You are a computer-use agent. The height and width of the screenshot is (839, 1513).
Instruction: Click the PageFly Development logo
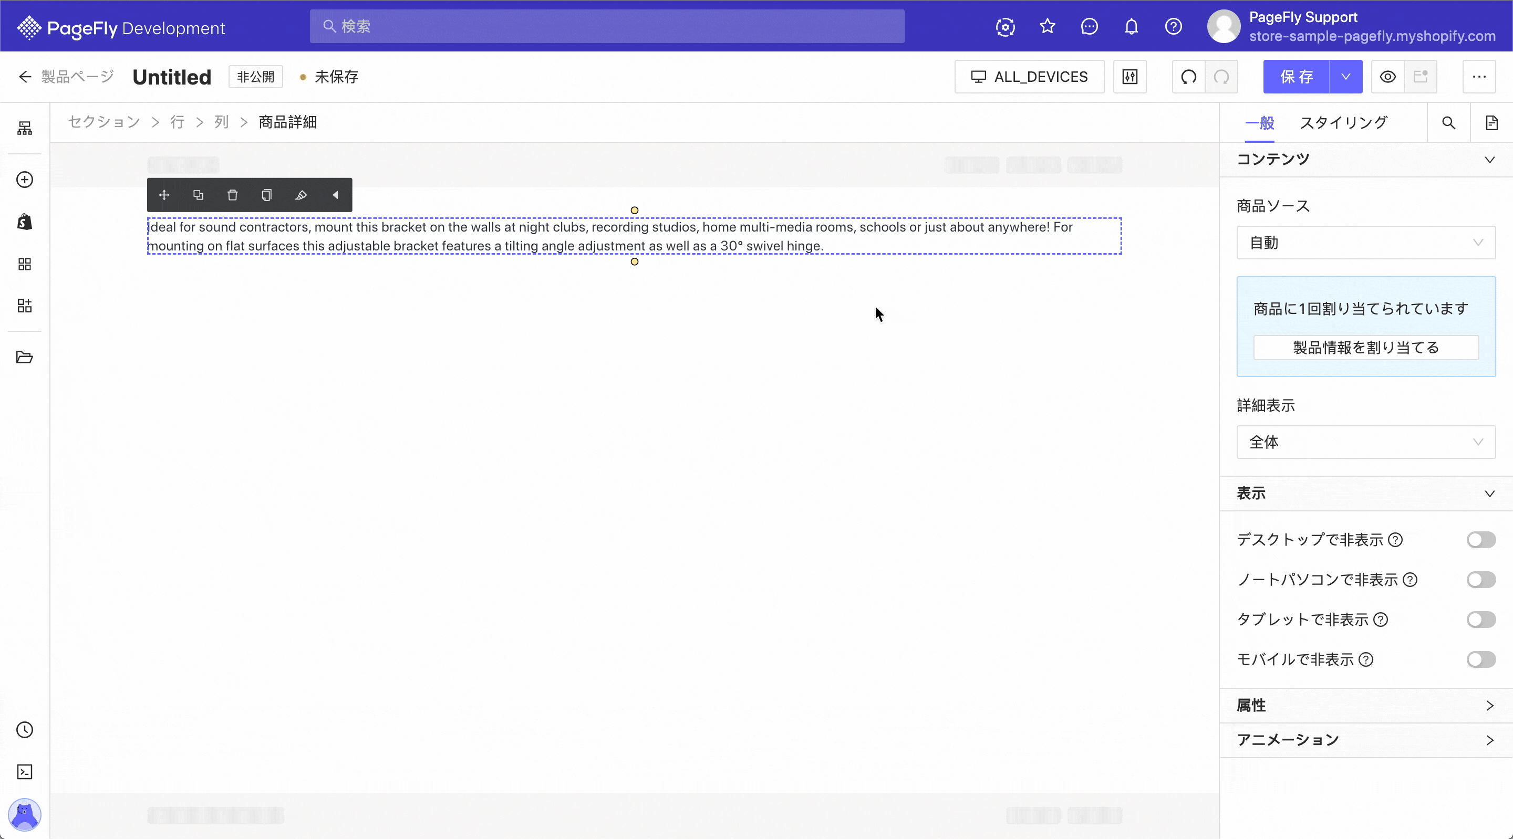pos(121,28)
